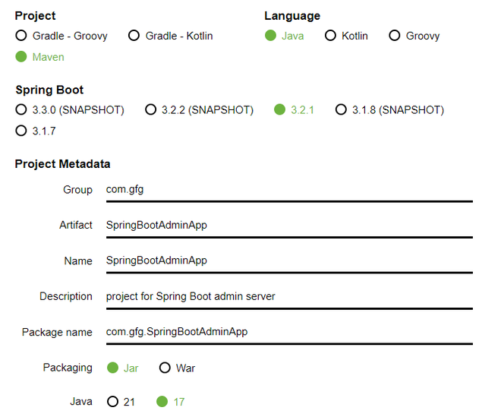The height and width of the screenshot is (417, 501).
Task: Select the Gradle - Groovy project option
Action: pos(21,36)
